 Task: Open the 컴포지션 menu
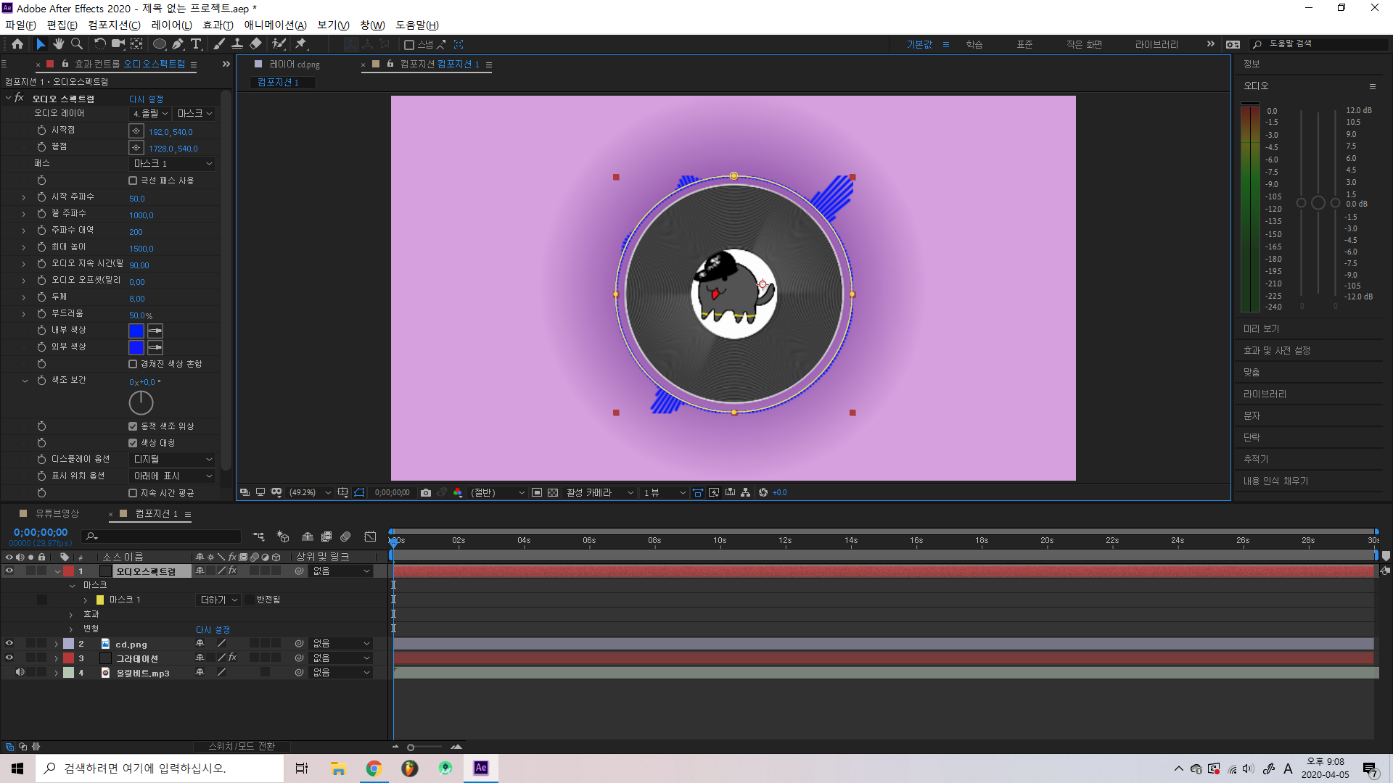[114, 25]
